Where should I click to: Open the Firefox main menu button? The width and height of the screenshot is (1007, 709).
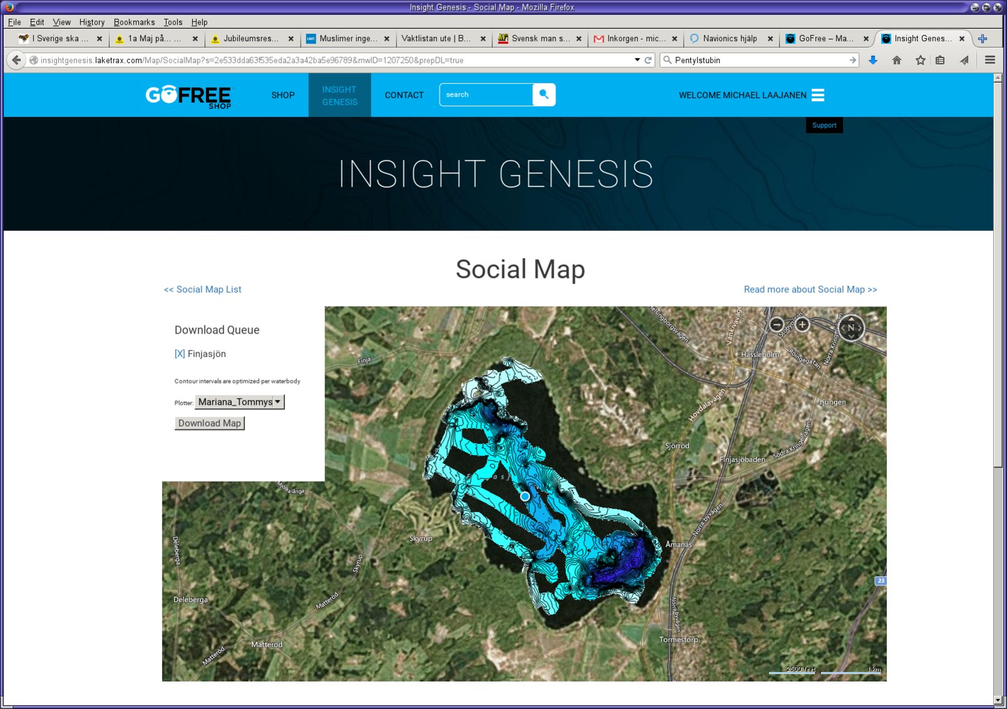pyautogui.click(x=989, y=60)
